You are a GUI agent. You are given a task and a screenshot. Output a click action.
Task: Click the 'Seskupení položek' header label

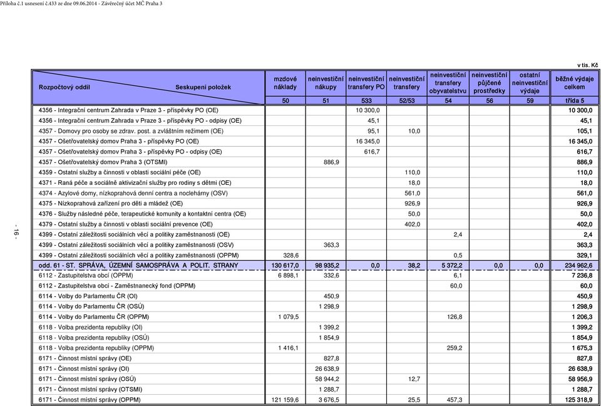(203, 87)
